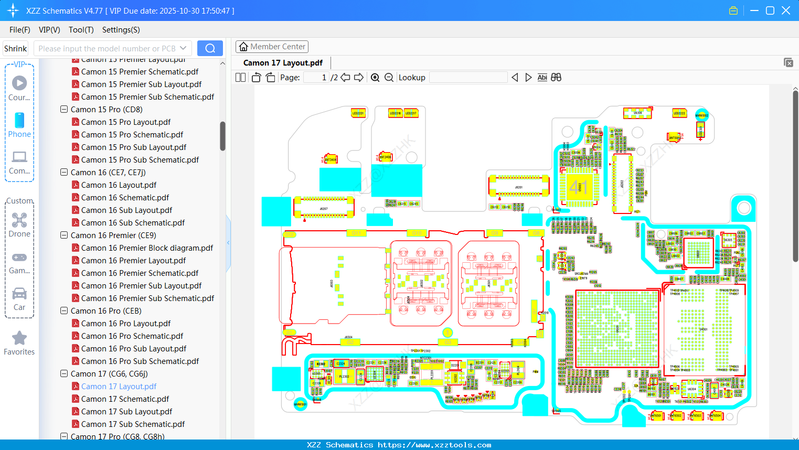The image size is (799, 450).
Task: Open the Drone category
Action: [19, 225]
